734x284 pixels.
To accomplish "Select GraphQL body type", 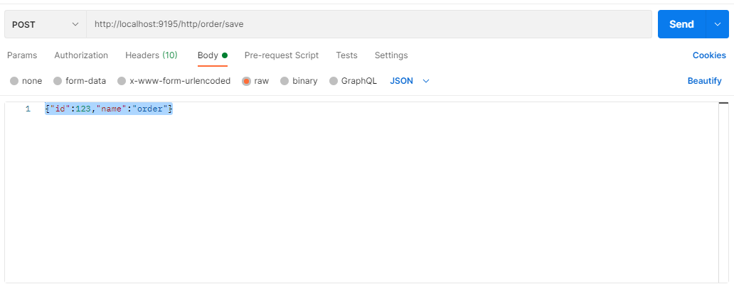I will 334,81.
